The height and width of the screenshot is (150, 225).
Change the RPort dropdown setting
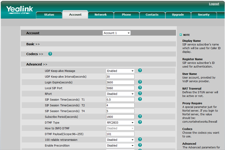120,94
